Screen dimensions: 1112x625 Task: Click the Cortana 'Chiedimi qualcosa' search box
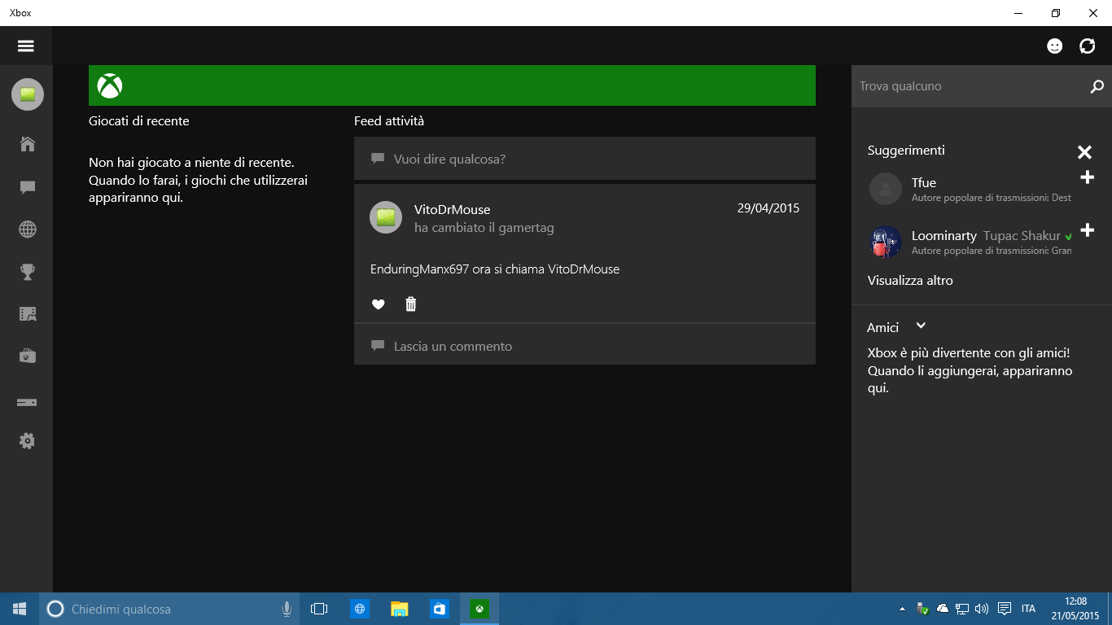[x=169, y=609]
